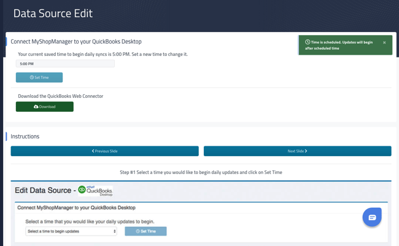The image size is (399, 246).
Task: Click 'Your current saved time' description text
Action: click(103, 54)
